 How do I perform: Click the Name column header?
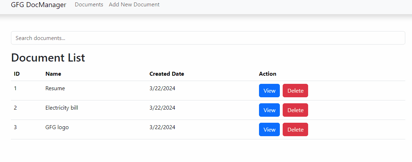[53, 74]
